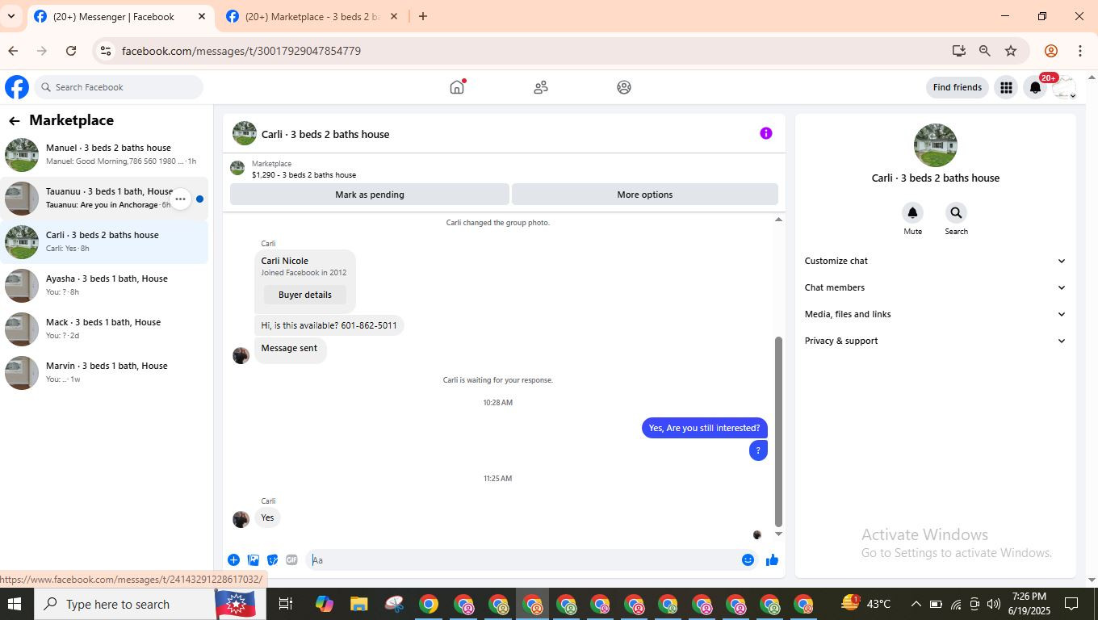This screenshot has width=1098, height=620.
Task: Click the Facebook logo
Action: [x=17, y=87]
